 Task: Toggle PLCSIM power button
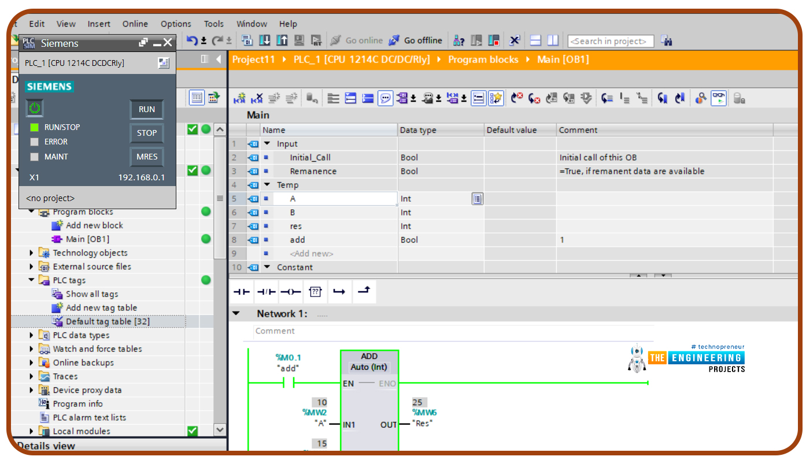point(35,108)
